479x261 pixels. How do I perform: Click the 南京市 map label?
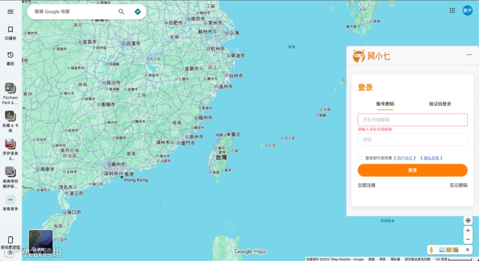(x=198, y=19)
